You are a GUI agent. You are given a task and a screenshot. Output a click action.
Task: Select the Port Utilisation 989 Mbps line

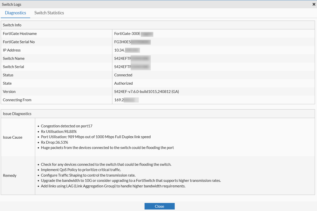96,137
